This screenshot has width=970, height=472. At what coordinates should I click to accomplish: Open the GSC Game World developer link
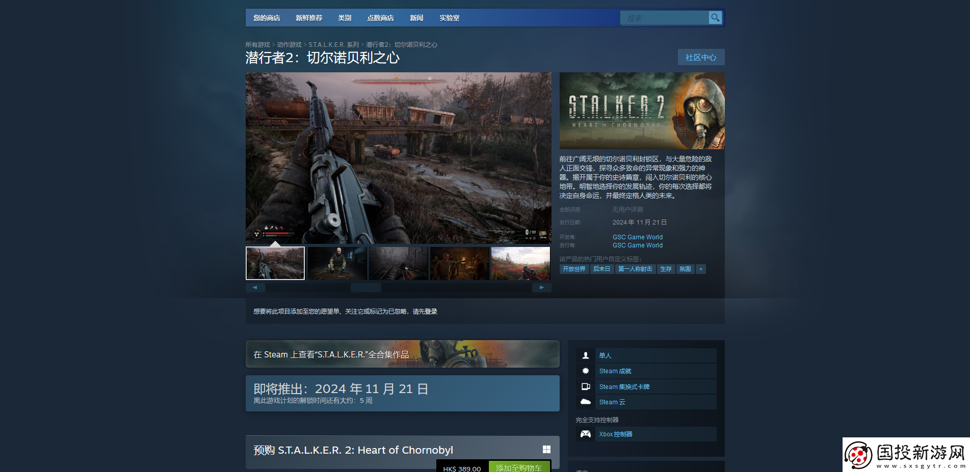coord(637,237)
